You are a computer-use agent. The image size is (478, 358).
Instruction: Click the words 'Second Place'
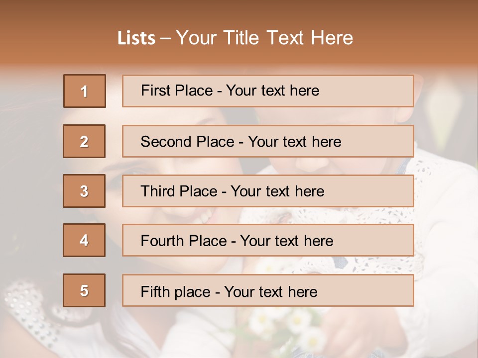click(188, 142)
